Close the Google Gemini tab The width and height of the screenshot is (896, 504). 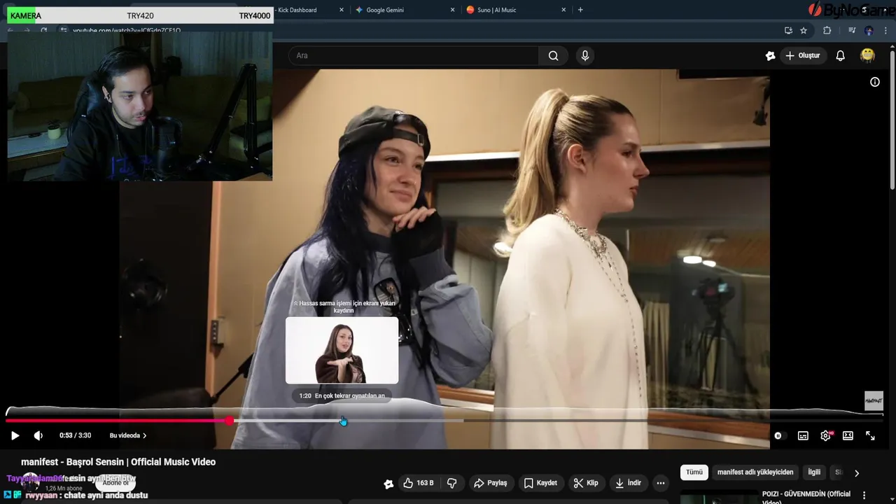[452, 10]
